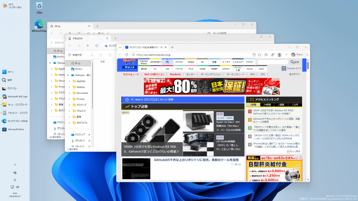
Task: Open Microsoft Store from the taskbar
Action: (x=13, y=129)
